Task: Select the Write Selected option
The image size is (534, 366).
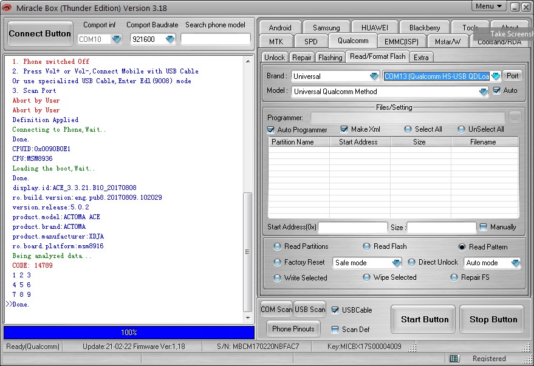Action: pyautogui.click(x=277, y=278)
